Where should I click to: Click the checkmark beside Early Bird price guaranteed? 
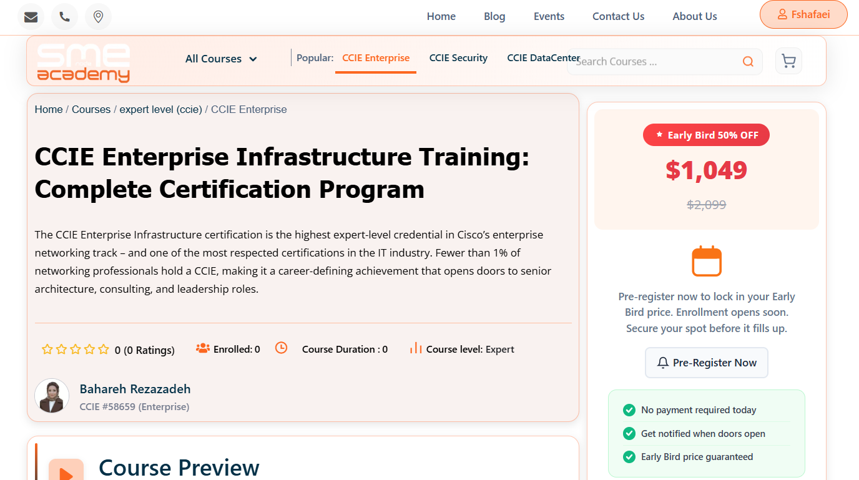pos(629,457)
